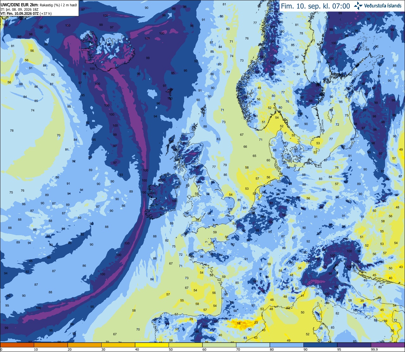
Task: Pick the navy 95–99.9 legend swatch
Action: [354, 345]
